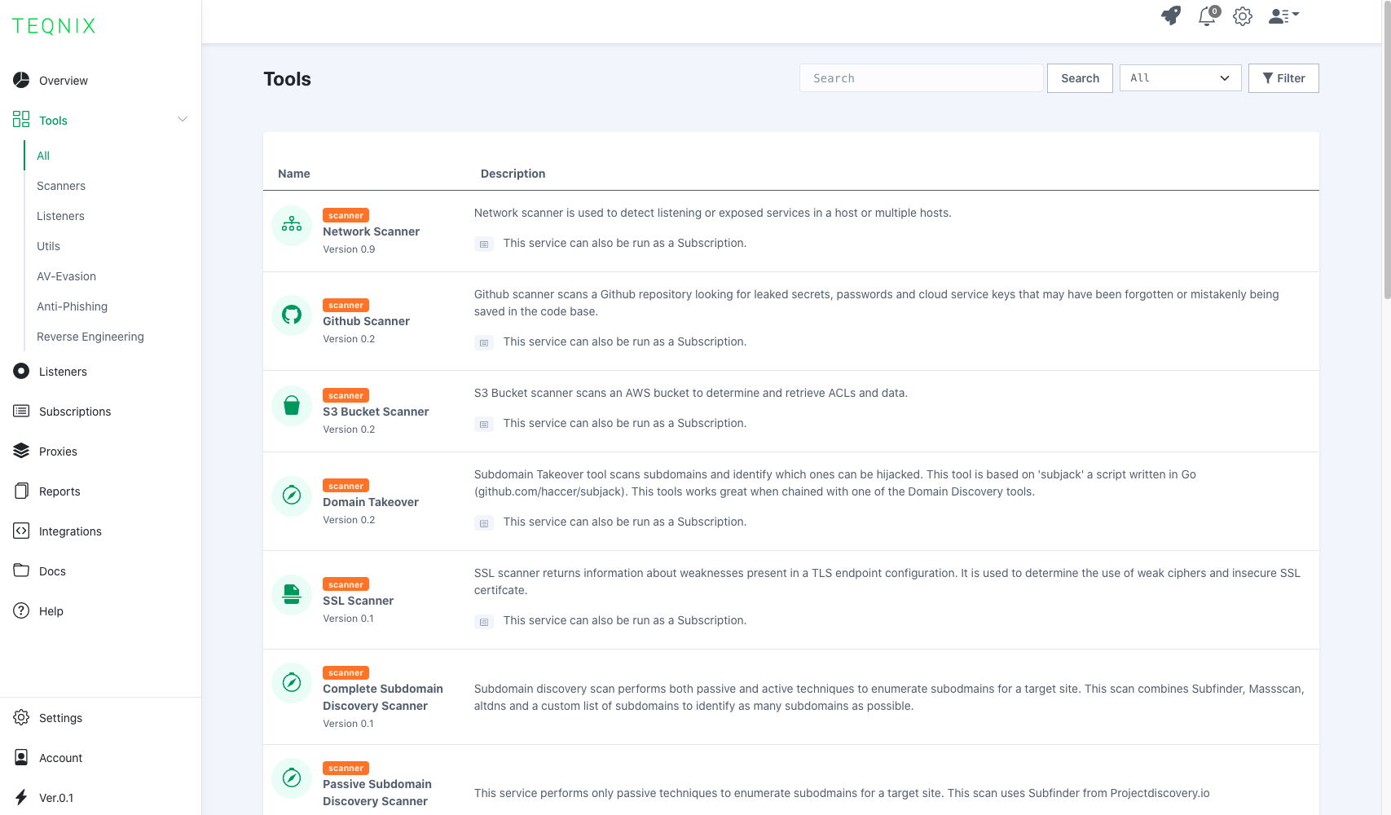Open the Reports section in the sidebar
The image size is (1391, 815).
pyautogui.click(x=59, y=491)
